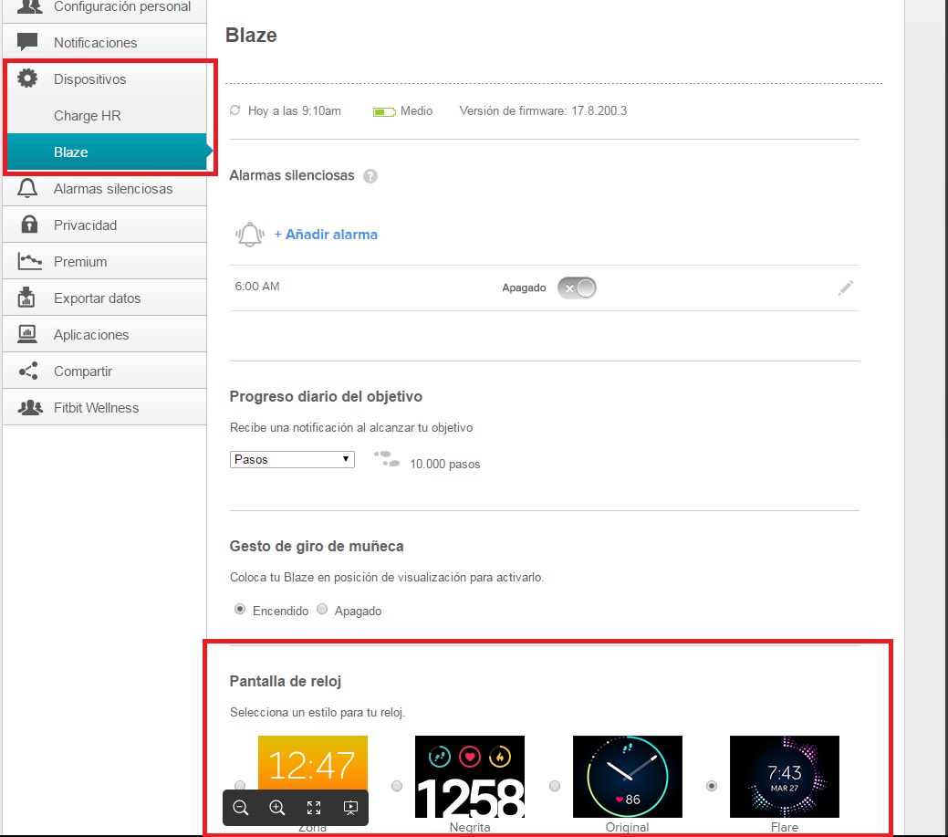The height and width of the screenshot is (837, 948).
Task: Click the Flare label under clock face
Action: point(785,827)
